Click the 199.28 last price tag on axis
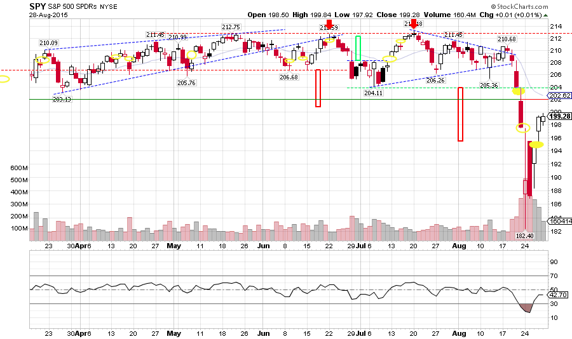This screenshot has height=339, width=572. point(559,116)
